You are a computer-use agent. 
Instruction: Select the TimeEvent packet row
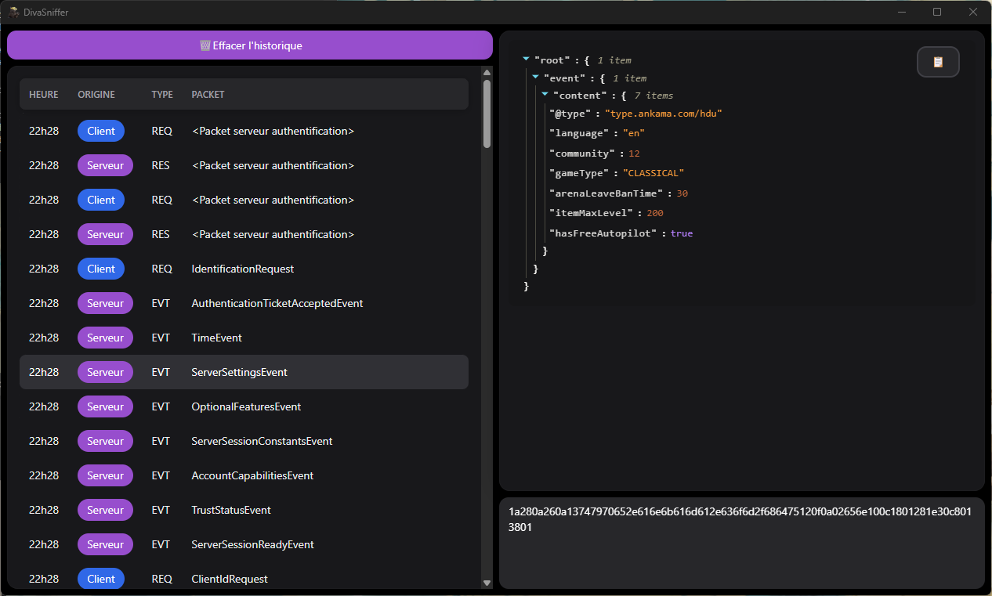[244, 338]
